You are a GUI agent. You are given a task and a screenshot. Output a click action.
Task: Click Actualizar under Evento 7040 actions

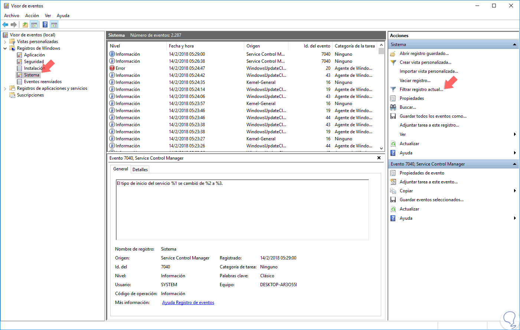pos(409,209)
